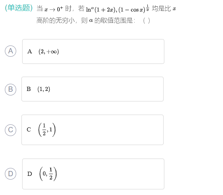
Task: Click letter B inside the second option box
Action: (x=29, y=89)
